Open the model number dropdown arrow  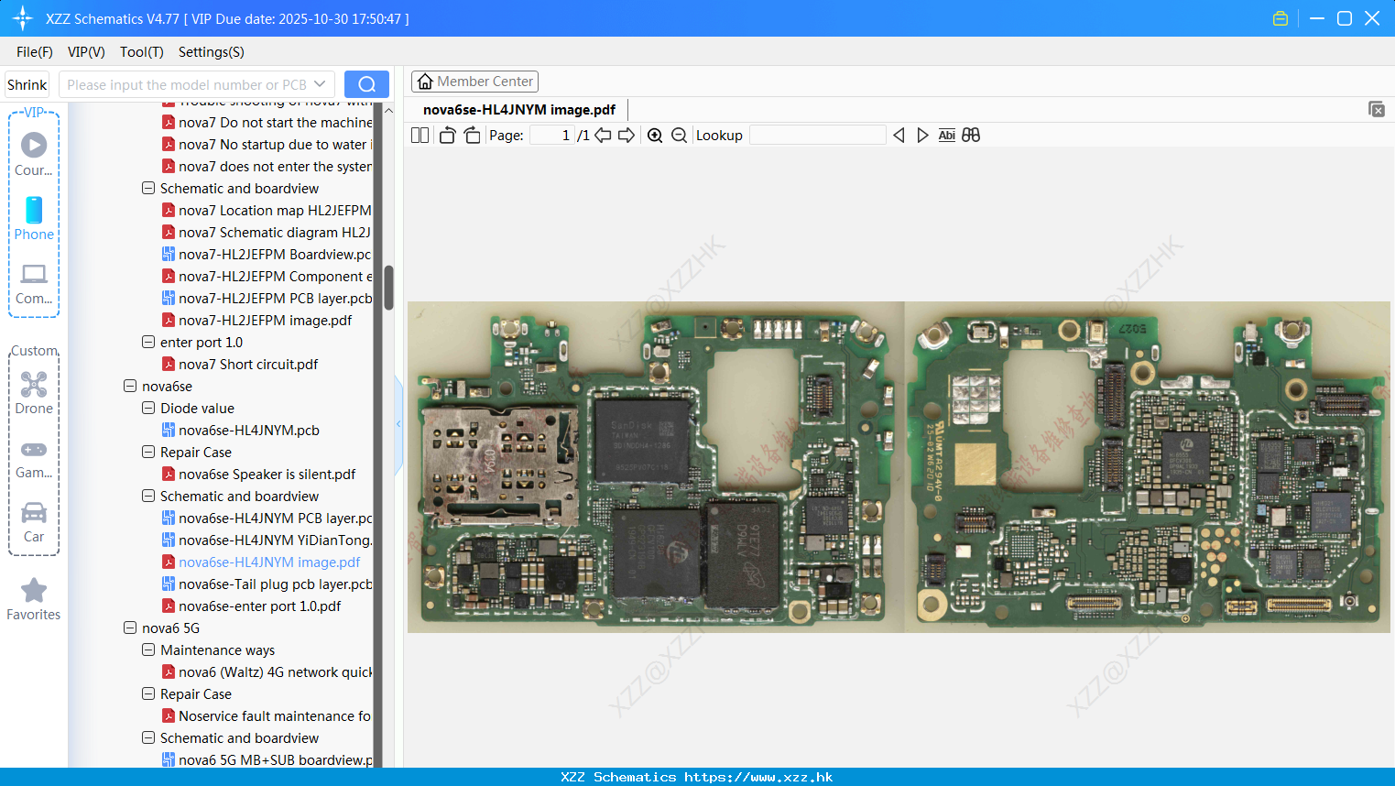coord(320,84)
